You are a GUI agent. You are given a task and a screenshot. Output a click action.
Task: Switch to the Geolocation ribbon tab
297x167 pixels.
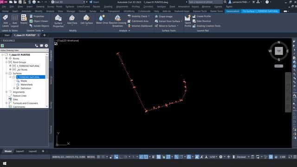coord(233,11)
